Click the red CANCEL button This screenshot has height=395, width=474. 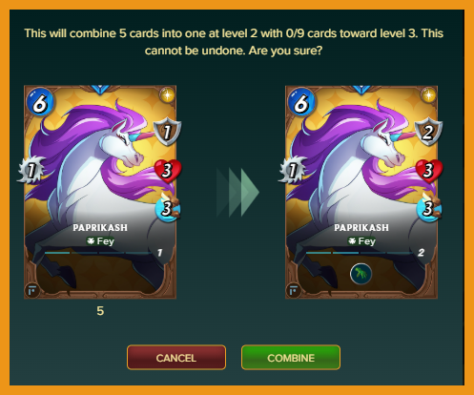click(x=176, y=358)
